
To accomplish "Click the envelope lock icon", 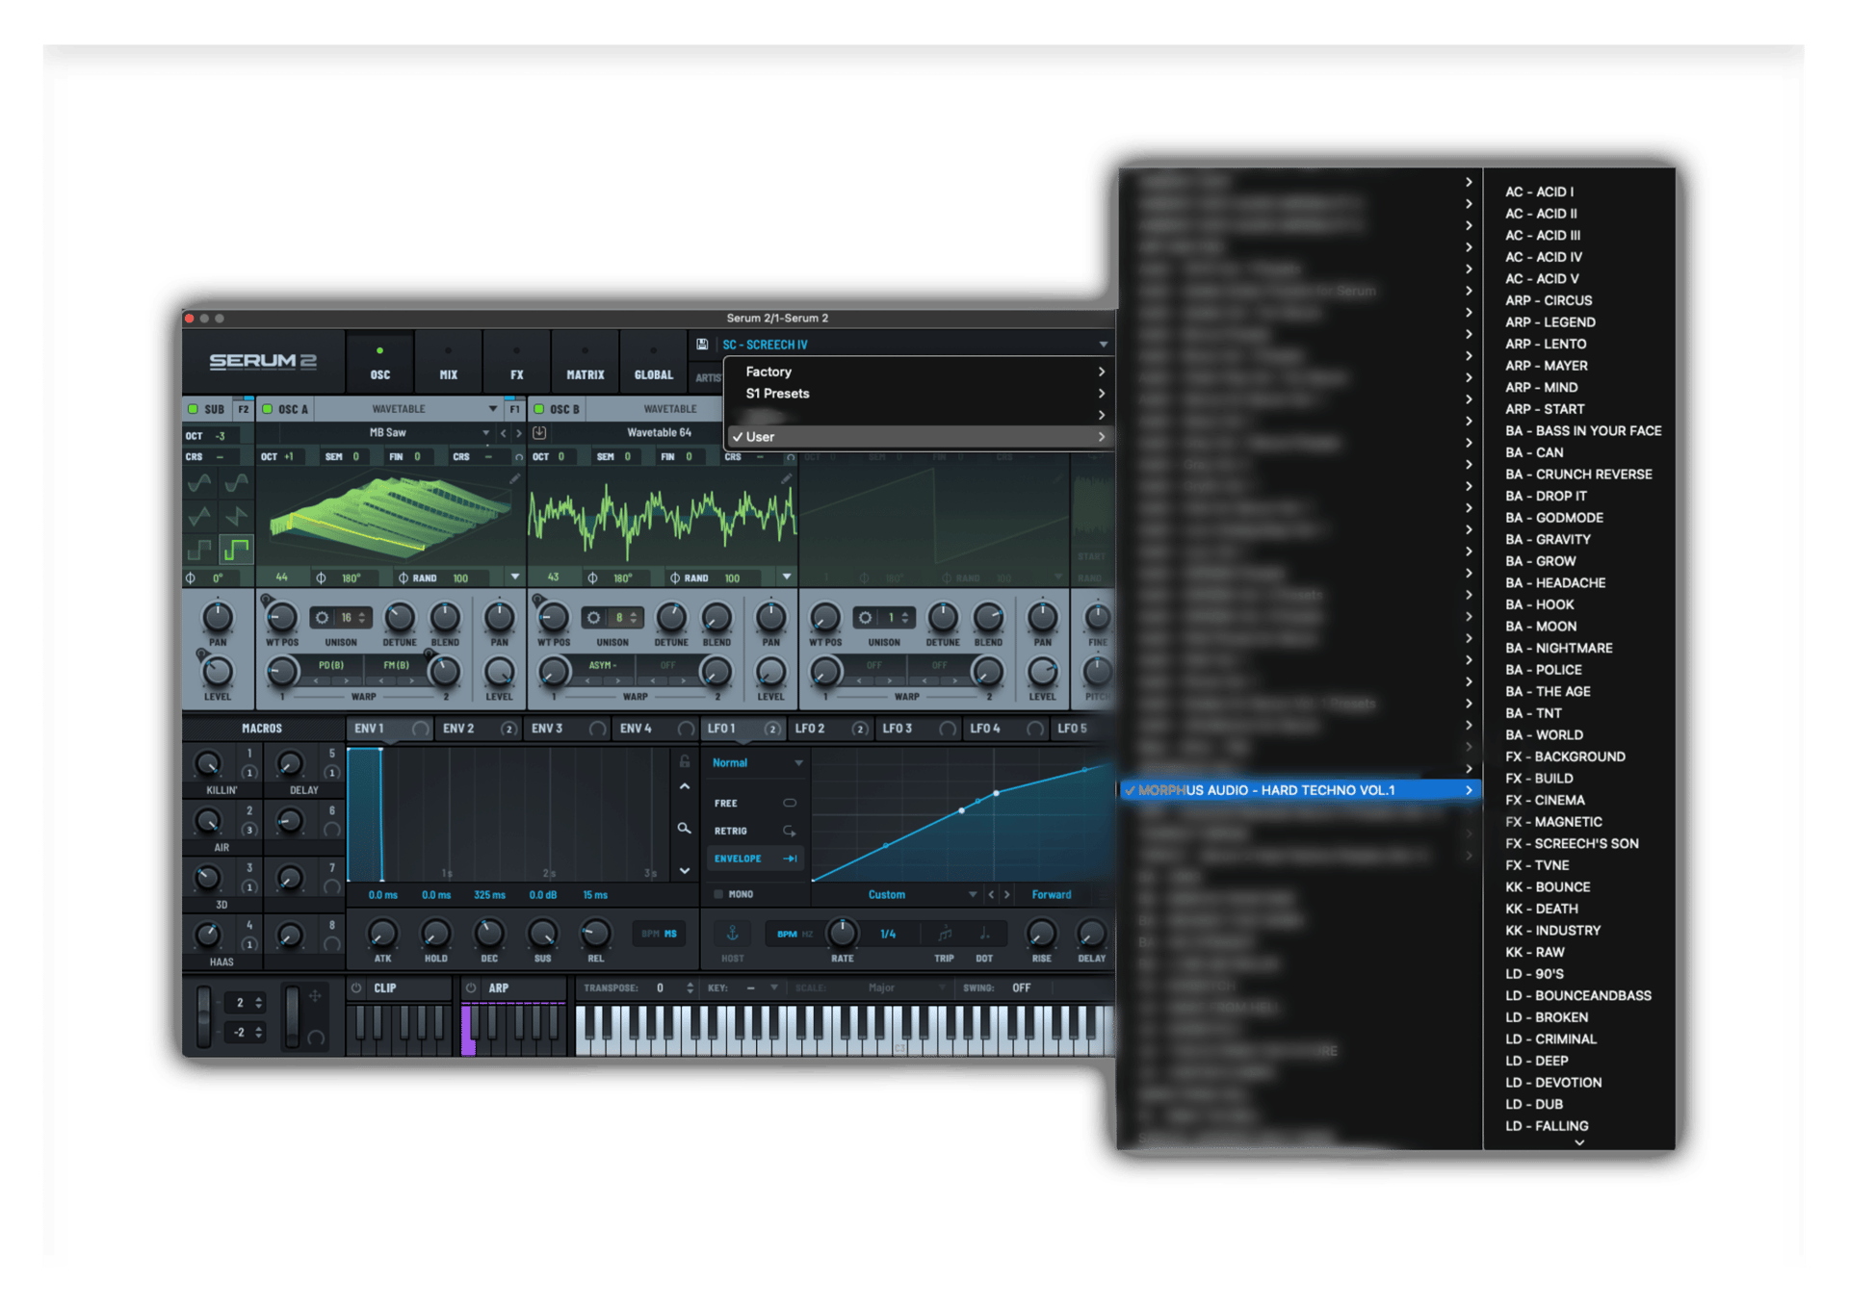I will (x=685, y=761).
